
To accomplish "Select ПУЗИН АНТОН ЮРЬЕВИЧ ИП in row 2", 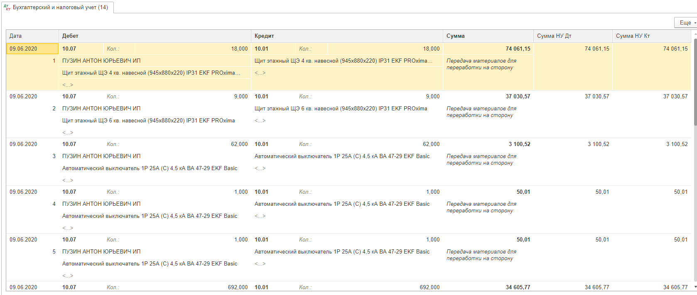I will coord(101,109).
